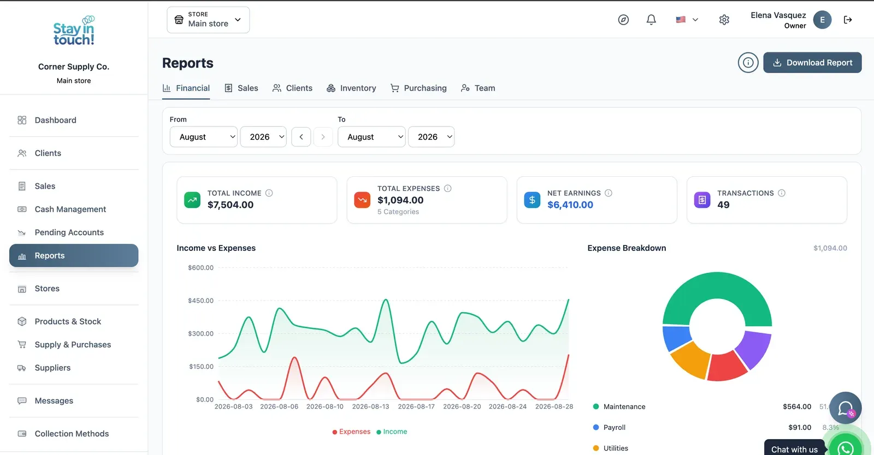
Task: Click the Transactions info icon
Action: point(782,193)
